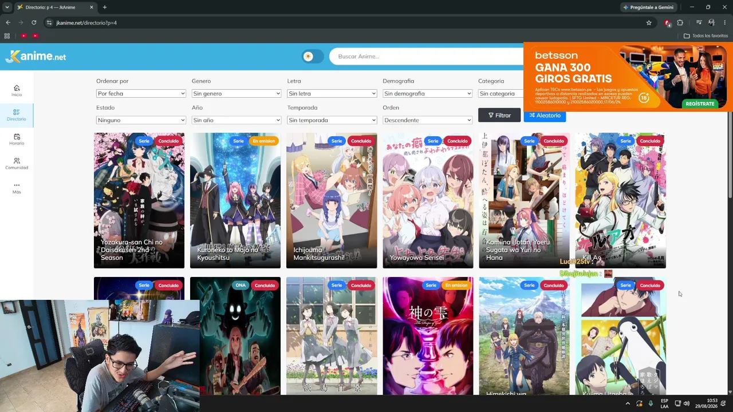Bookmark this page with the star icon
This screenshot has width=733, height=412.
[649, 23]
